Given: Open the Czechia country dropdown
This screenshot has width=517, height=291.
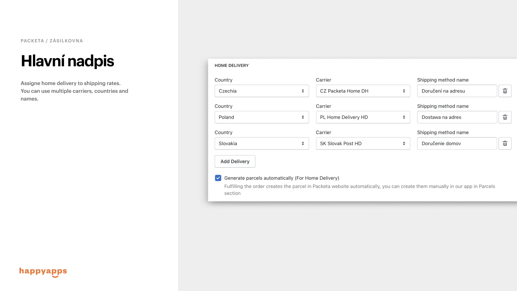Looking at the screenshot, I should 262,91.
